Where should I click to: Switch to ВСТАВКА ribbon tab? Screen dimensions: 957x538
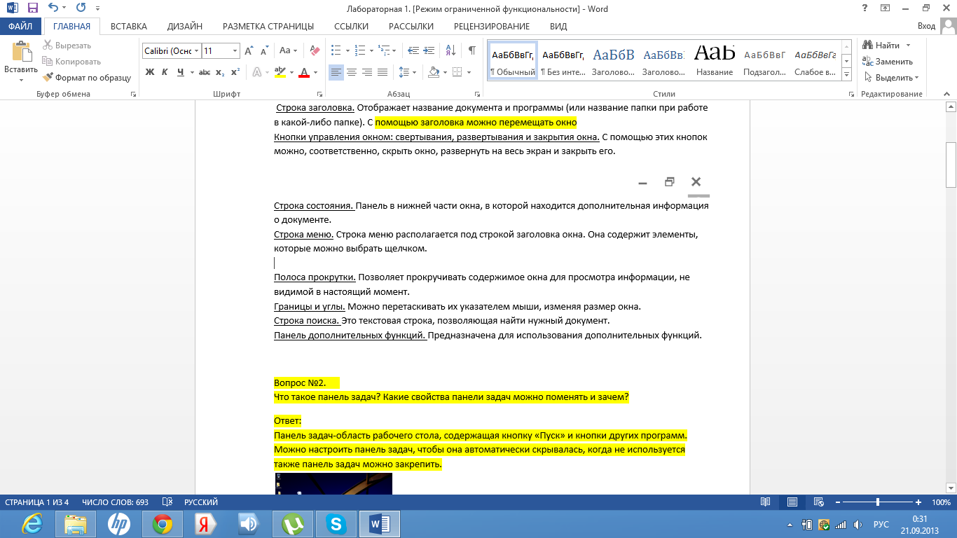pos(129,27)
